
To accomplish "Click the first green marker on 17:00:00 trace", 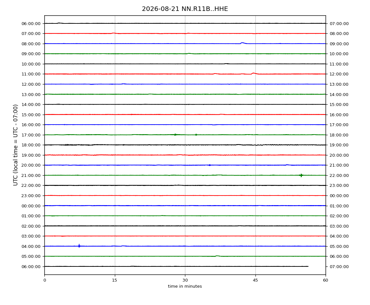I will point(175,135).
